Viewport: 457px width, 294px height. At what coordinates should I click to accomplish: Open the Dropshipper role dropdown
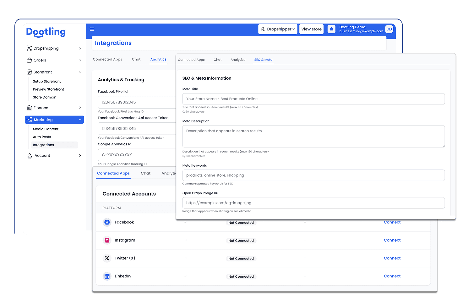coord(278,29)
